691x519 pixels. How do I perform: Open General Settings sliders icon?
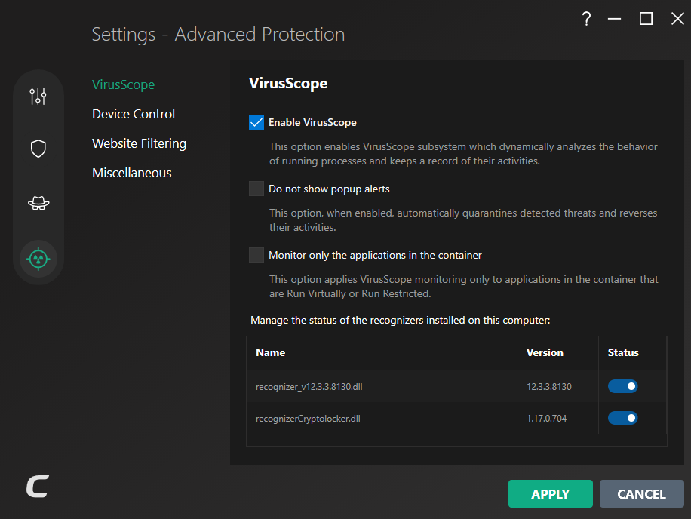38,96
